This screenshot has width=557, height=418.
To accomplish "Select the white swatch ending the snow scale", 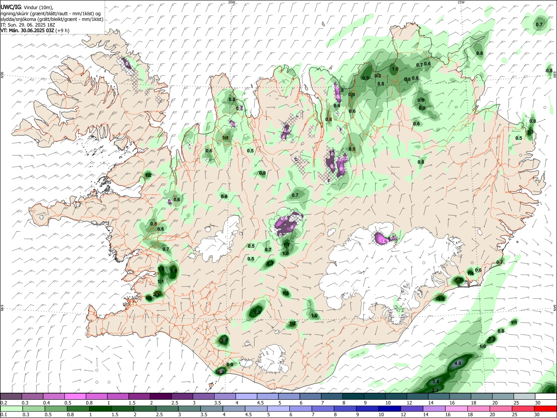I will pyautogui.click(x=546, y=396).
